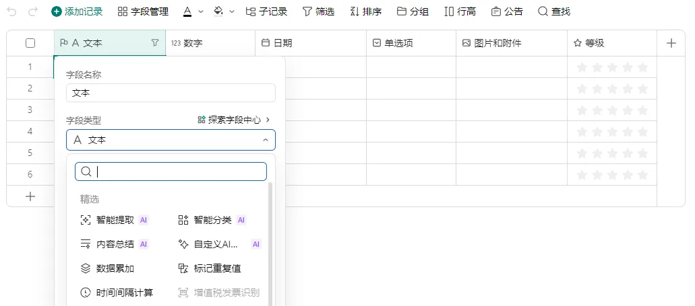
Task: Select row number 2
Action: coord(30,89)
